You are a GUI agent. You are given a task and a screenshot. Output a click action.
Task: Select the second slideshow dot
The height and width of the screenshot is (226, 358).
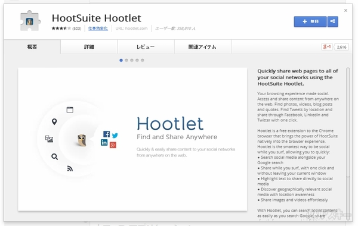[126, 60]
